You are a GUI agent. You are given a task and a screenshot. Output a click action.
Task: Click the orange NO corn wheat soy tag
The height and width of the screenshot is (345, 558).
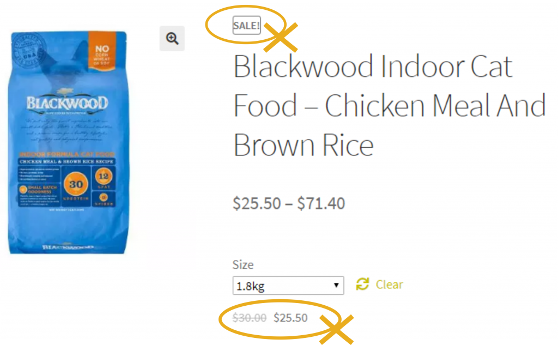tap(102, 51)
